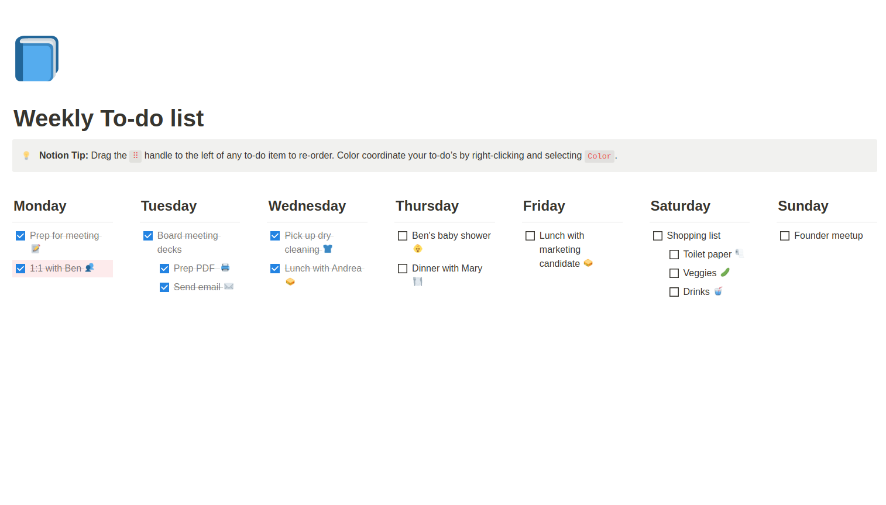Click the cucumber emoji next to Veggies
The image size is (886, 505).
click(x=725, y=272)
